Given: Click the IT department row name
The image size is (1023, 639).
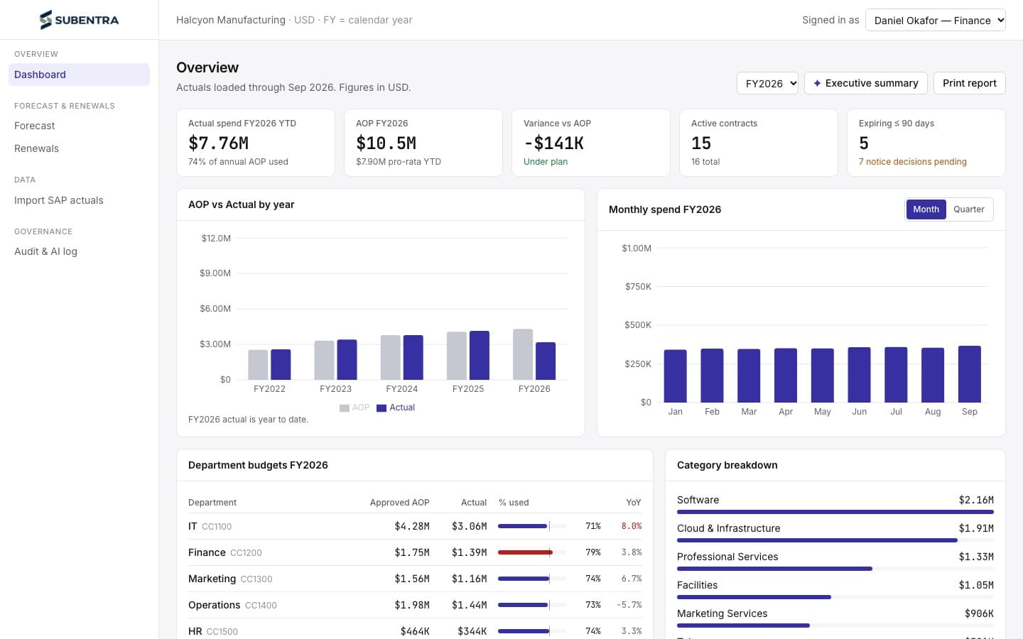Looking at the screenshot, I should pos(193,526).
